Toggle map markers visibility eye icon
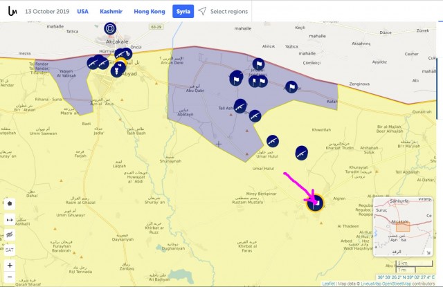Image resolution: width=443 pixels, height=287 pixels. tap(9, 234)
